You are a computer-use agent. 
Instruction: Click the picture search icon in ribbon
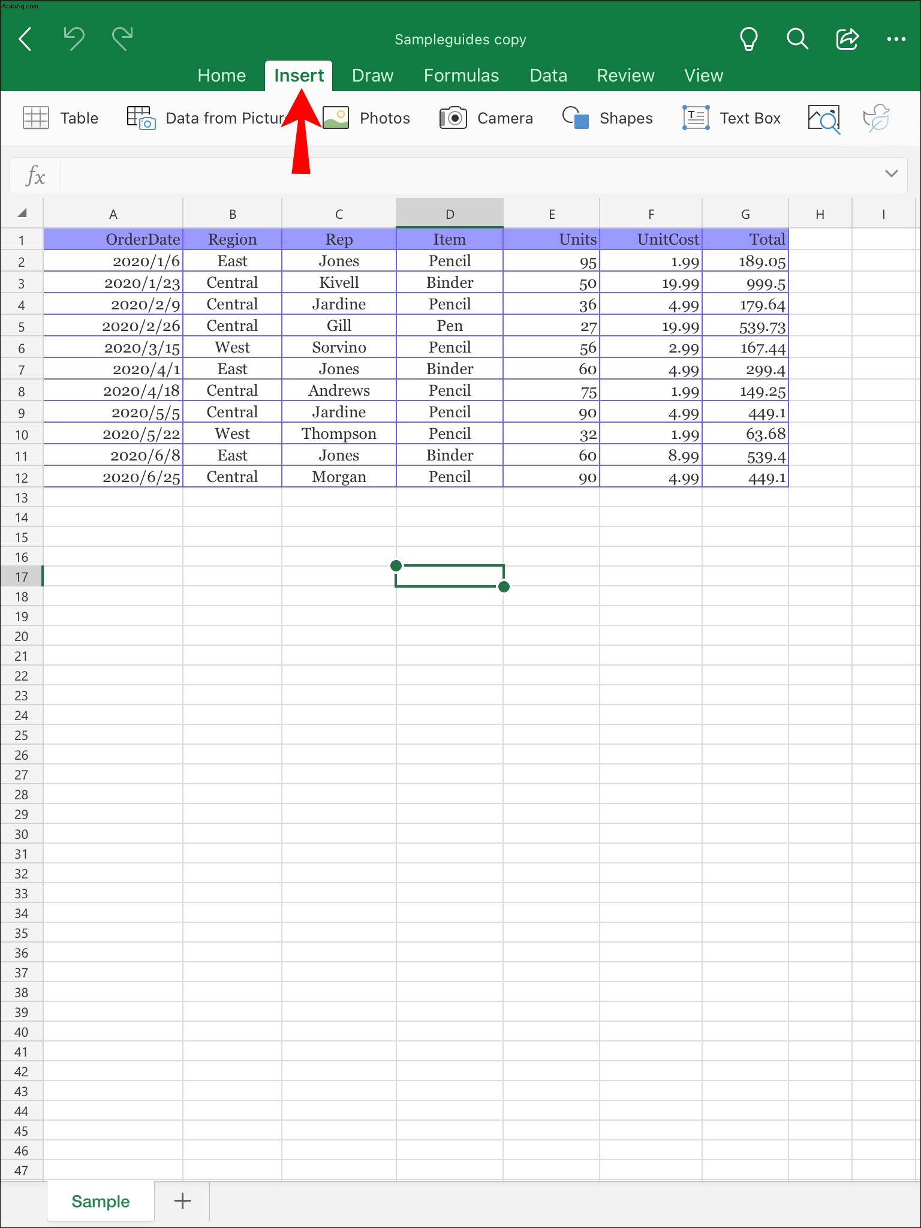[824, 119]
